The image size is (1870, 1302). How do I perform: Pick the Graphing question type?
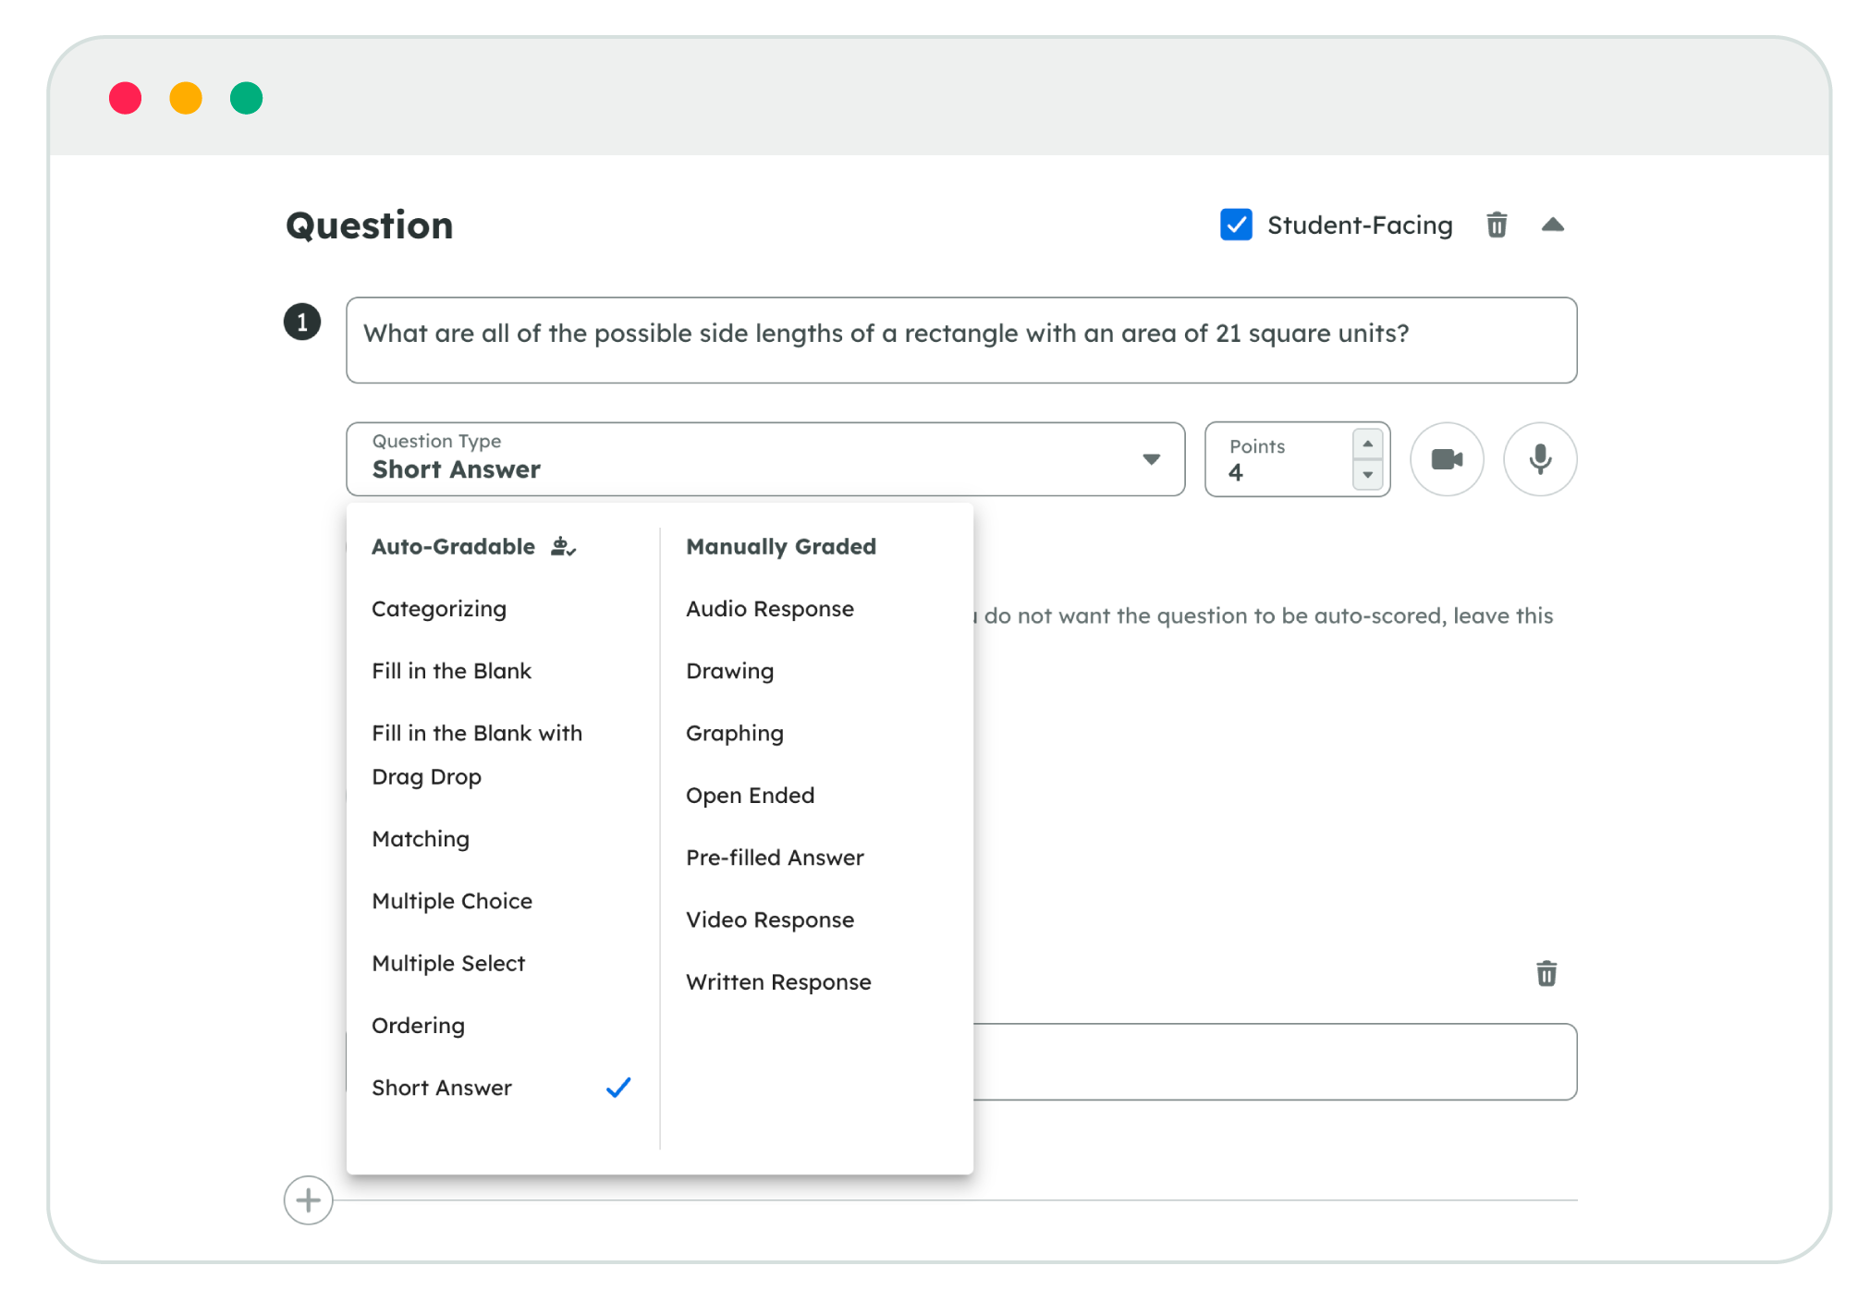(x=734, y=733)
